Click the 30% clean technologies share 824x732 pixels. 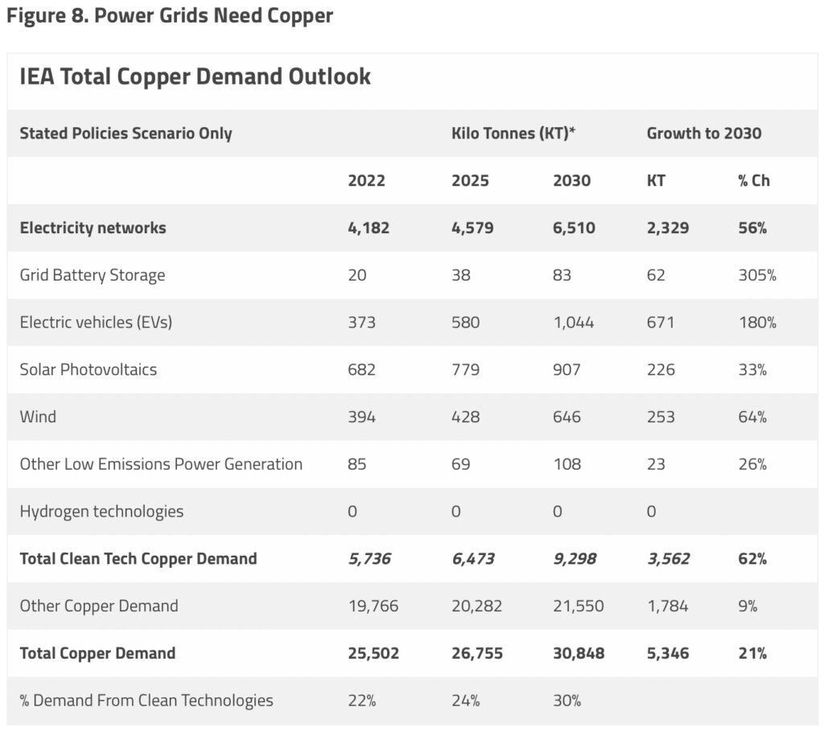tap(567, 701)
